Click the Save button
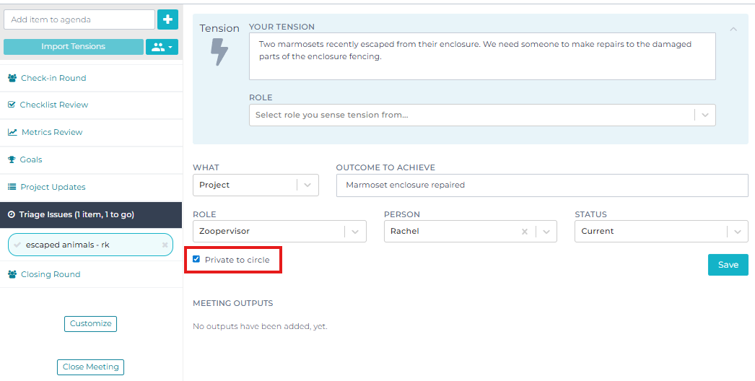Screen dimensions: 755x381 pos(728,265)
